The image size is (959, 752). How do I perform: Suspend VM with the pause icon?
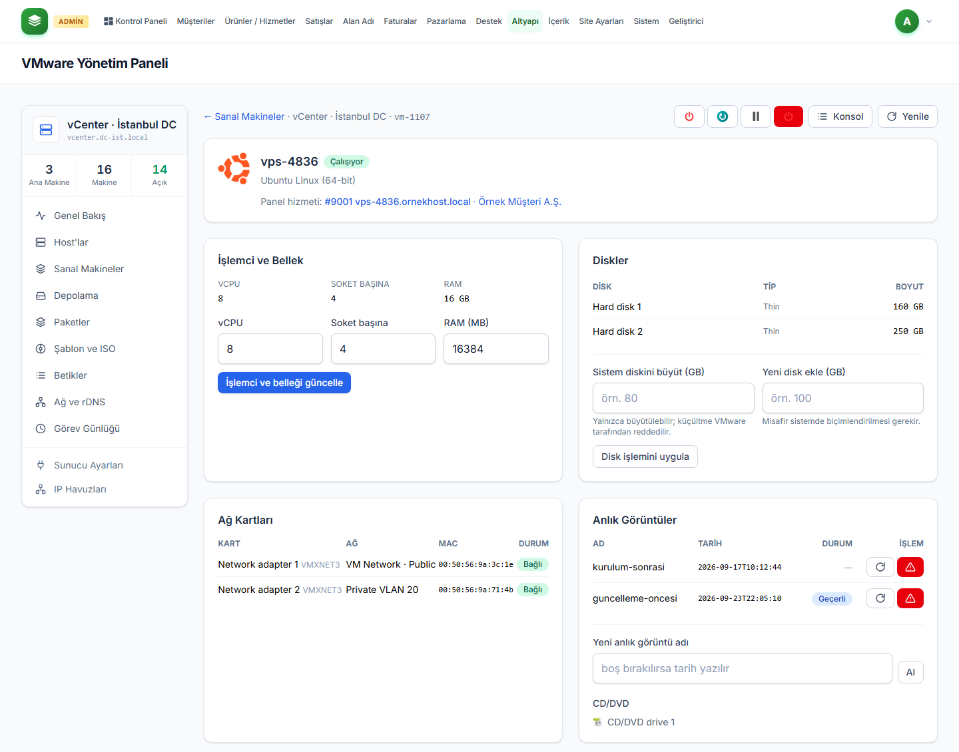(x=756, y=116)
